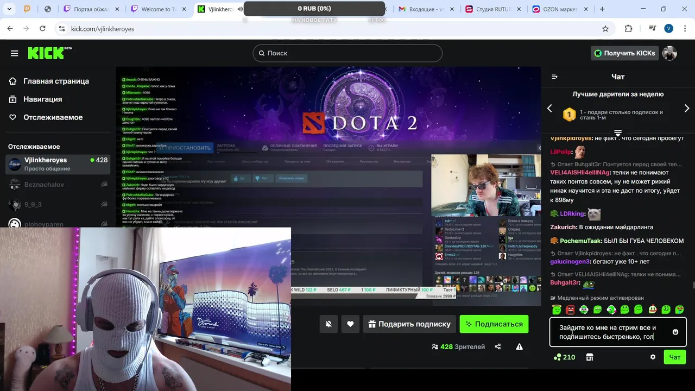Screen dimensions: 695x391
Task: View site info icon in the address bar
Action: (x=61, y=29)
